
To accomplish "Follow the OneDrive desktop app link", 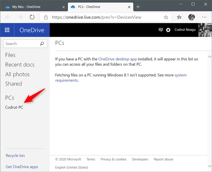I will (117, 59).
